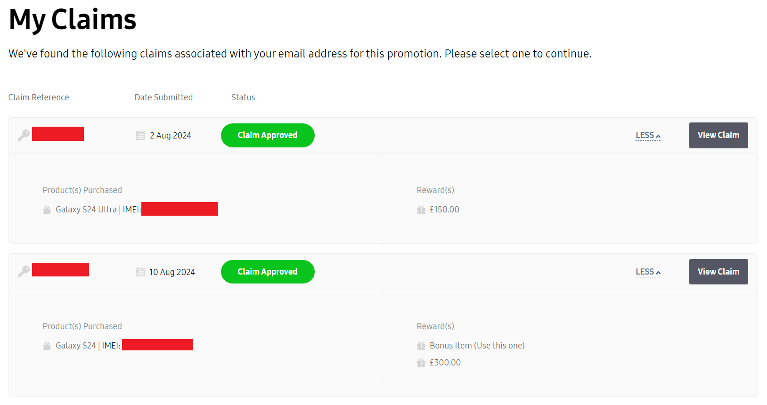767x405 pixels.
Task: Click the gift icon next to £150.00
Action: [421, 210]
